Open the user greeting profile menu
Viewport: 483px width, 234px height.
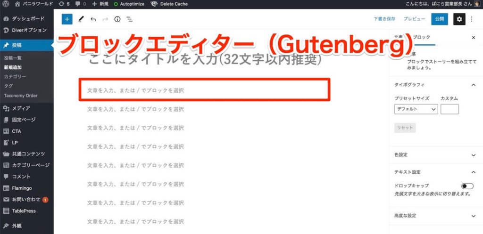tap(443, 4)
